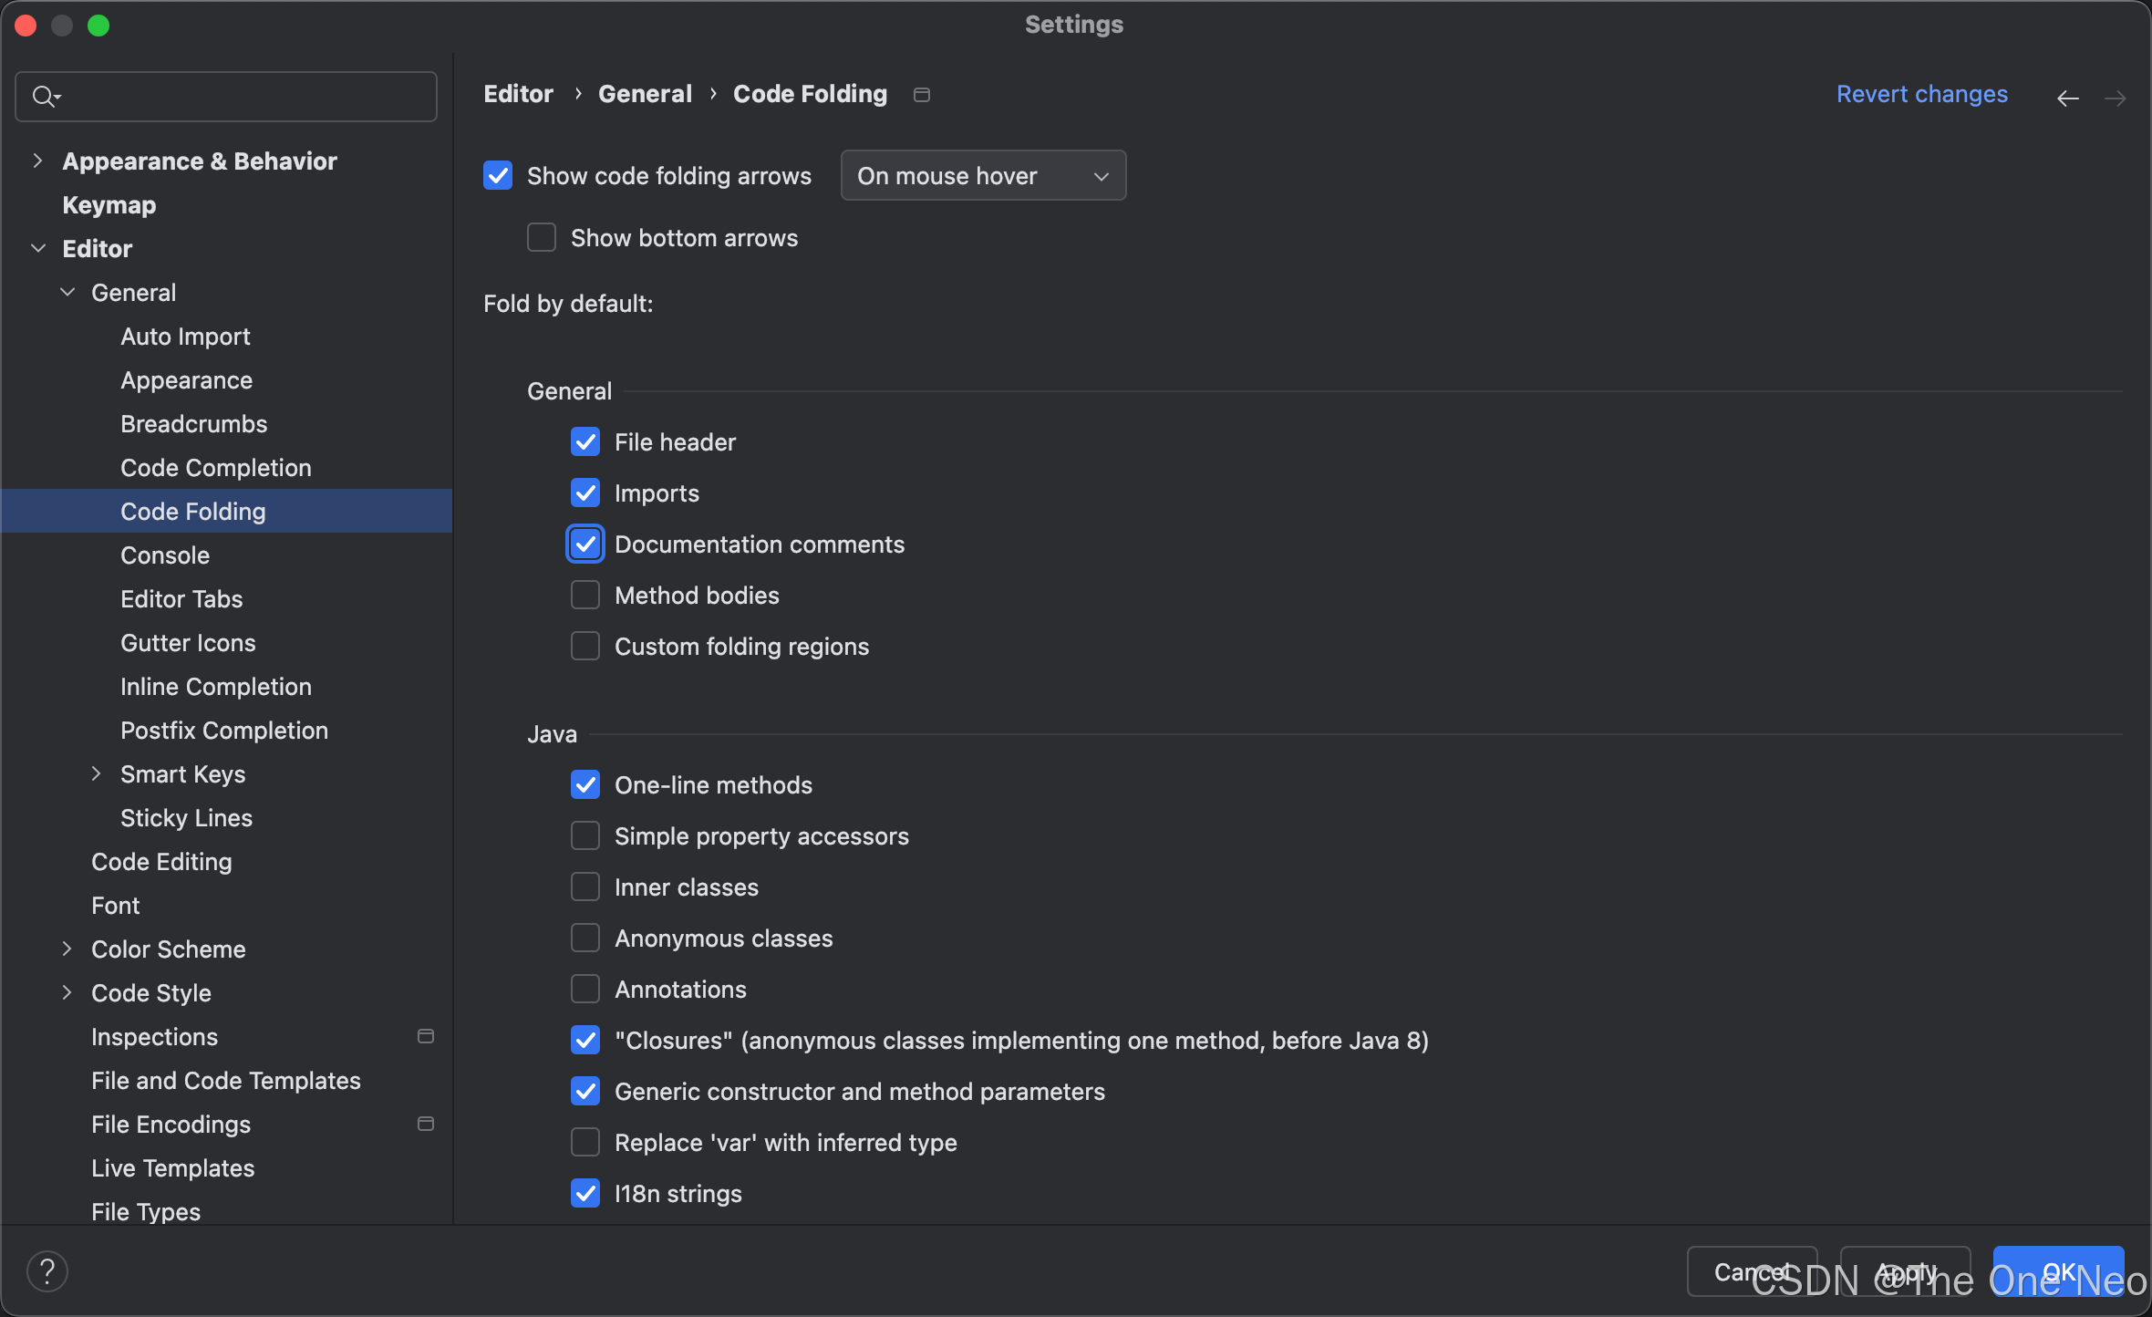
Task: Open the Keymap settings page
Action: 109,205
